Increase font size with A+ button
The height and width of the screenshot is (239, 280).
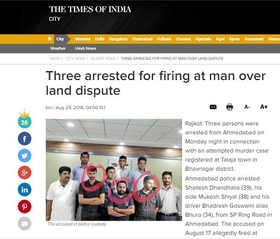click(x=264, y=107)
